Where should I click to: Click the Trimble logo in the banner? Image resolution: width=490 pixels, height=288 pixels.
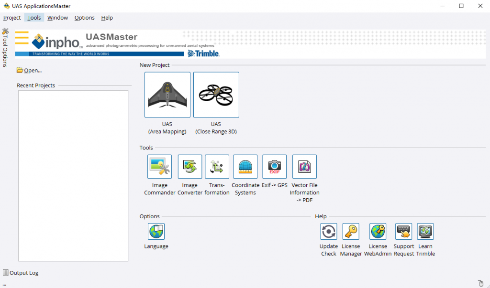[x=203, y=53]
